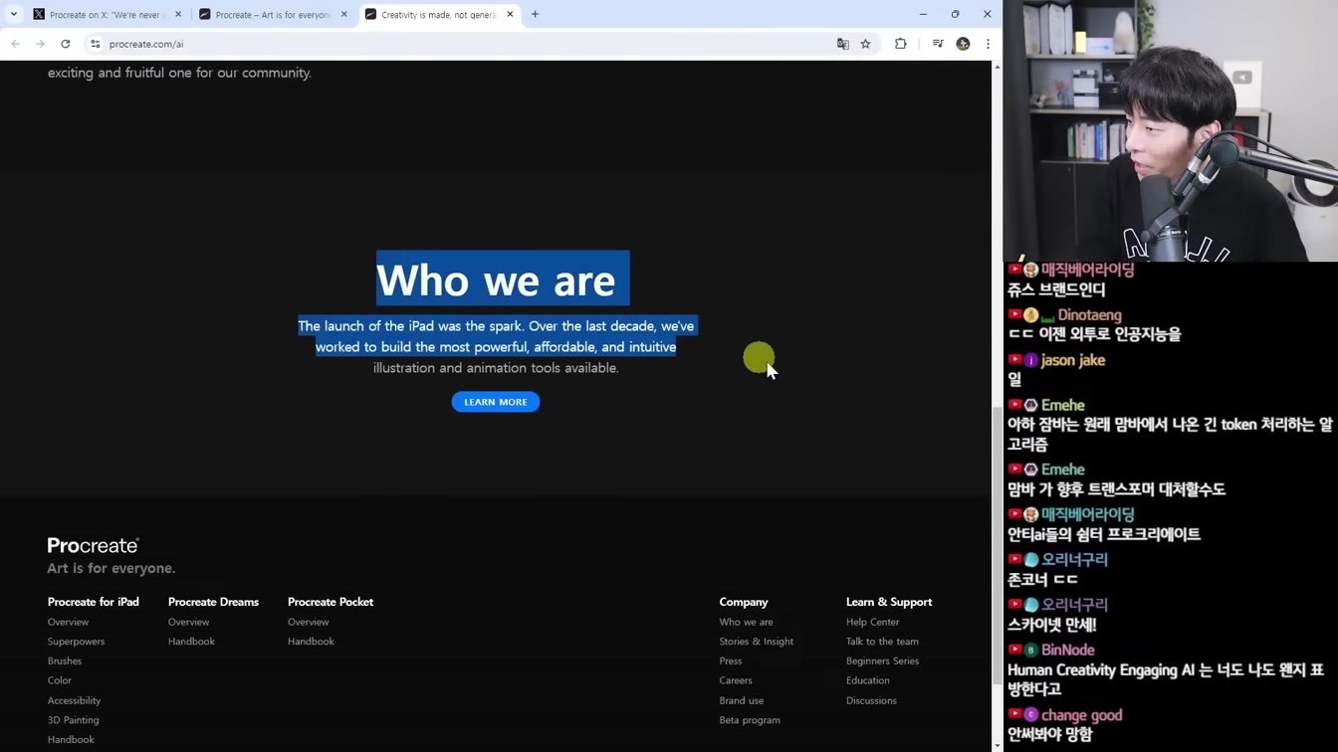The image size is (1338, 752).
Task: Translate this page icon
Action: 843,44
